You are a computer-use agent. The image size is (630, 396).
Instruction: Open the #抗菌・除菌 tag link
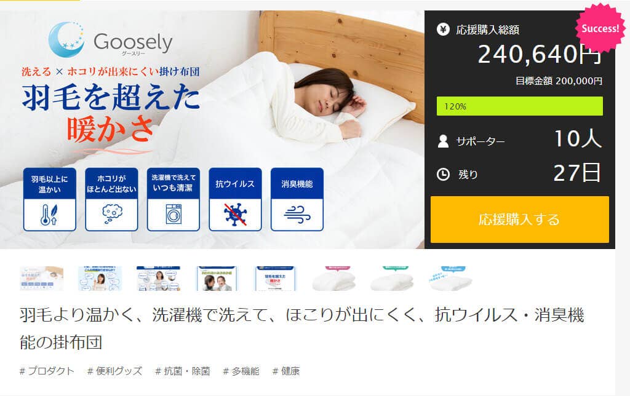click(x=182, y=371)
